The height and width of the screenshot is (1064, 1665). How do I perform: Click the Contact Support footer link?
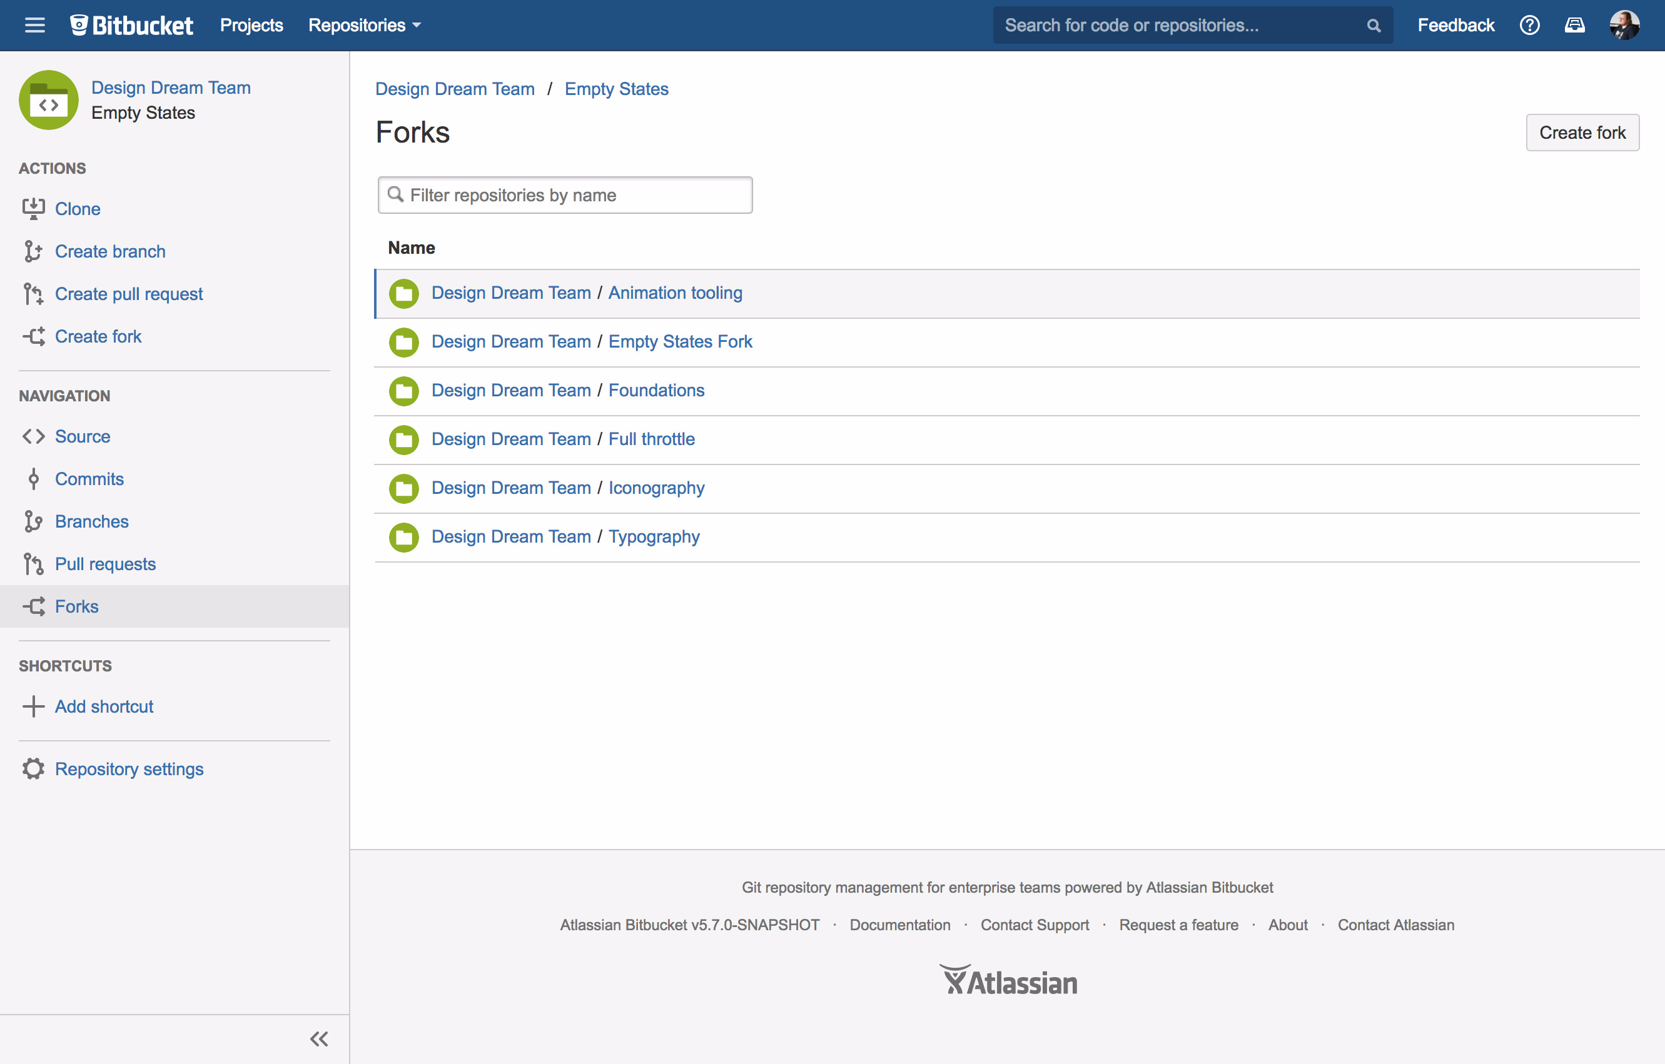click(1035, 925)
